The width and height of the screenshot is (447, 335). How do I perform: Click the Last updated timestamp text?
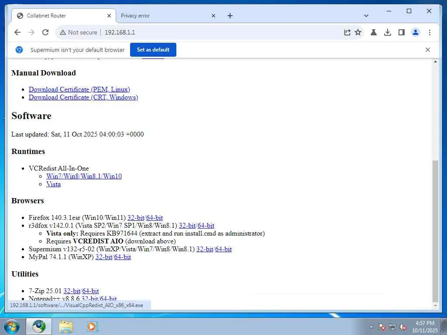78,134
